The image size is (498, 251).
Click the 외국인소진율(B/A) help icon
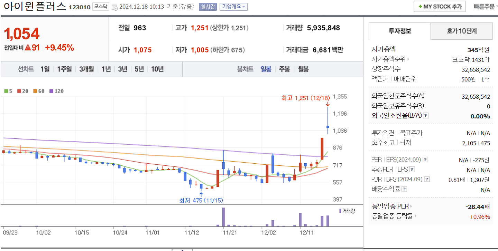point(425,115)
